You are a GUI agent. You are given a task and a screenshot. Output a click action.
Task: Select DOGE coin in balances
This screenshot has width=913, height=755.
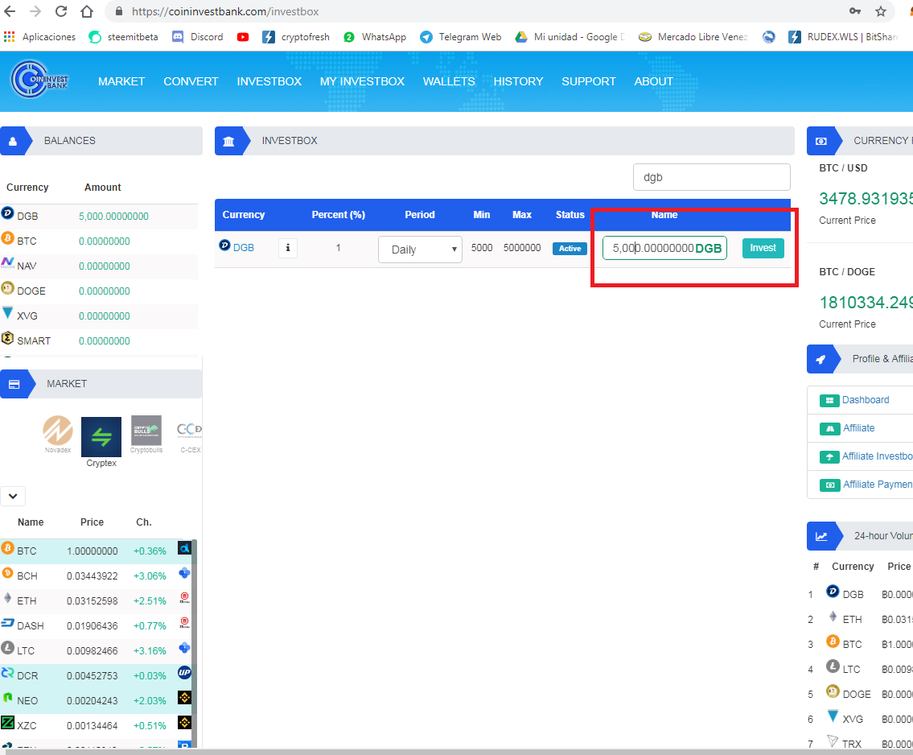point(99,291)
